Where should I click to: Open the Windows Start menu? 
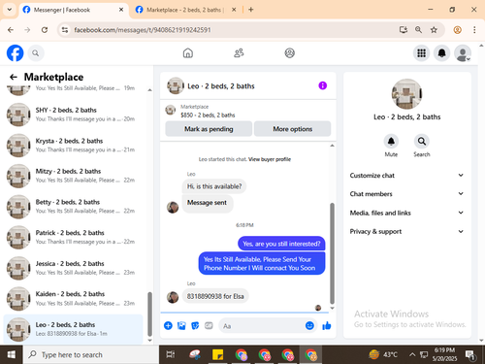(12, 354)
